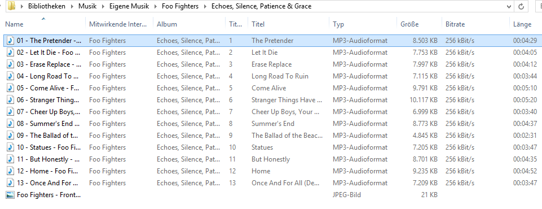Select the music icon of 09 - The Ballad
This screenshot has height=209, width=542.
coord(11,136)
